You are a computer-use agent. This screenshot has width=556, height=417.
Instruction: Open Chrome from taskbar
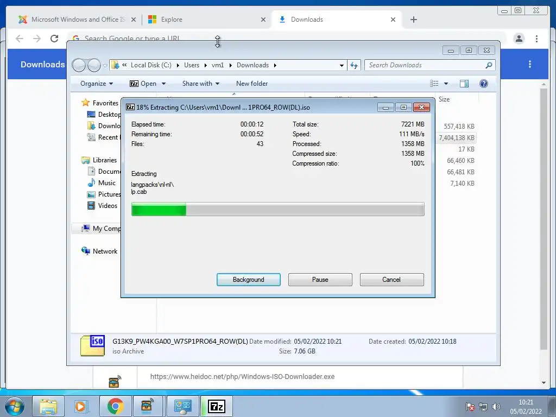pos(115,406)
